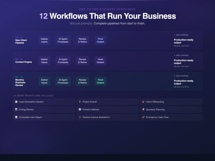Screen dimensions: 215x161
Task: Click the Monthly Business Review workflow title
Action: click(x=20, y=82)
